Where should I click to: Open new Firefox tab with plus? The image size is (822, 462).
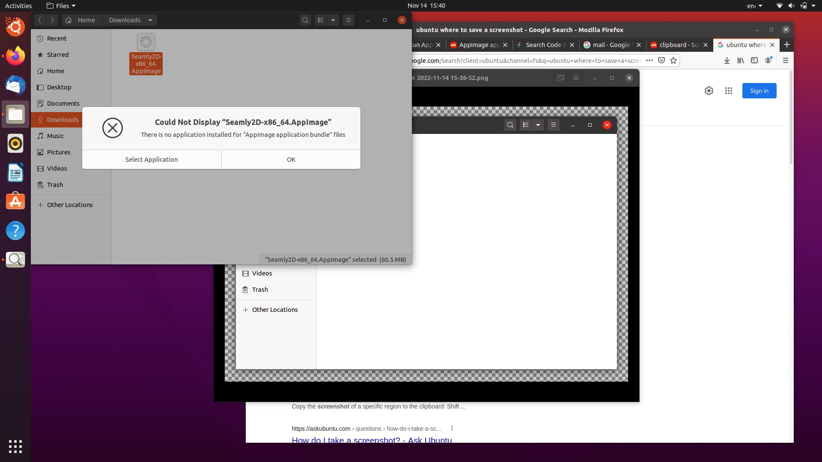pyautogui.click(x=786, y=45)
